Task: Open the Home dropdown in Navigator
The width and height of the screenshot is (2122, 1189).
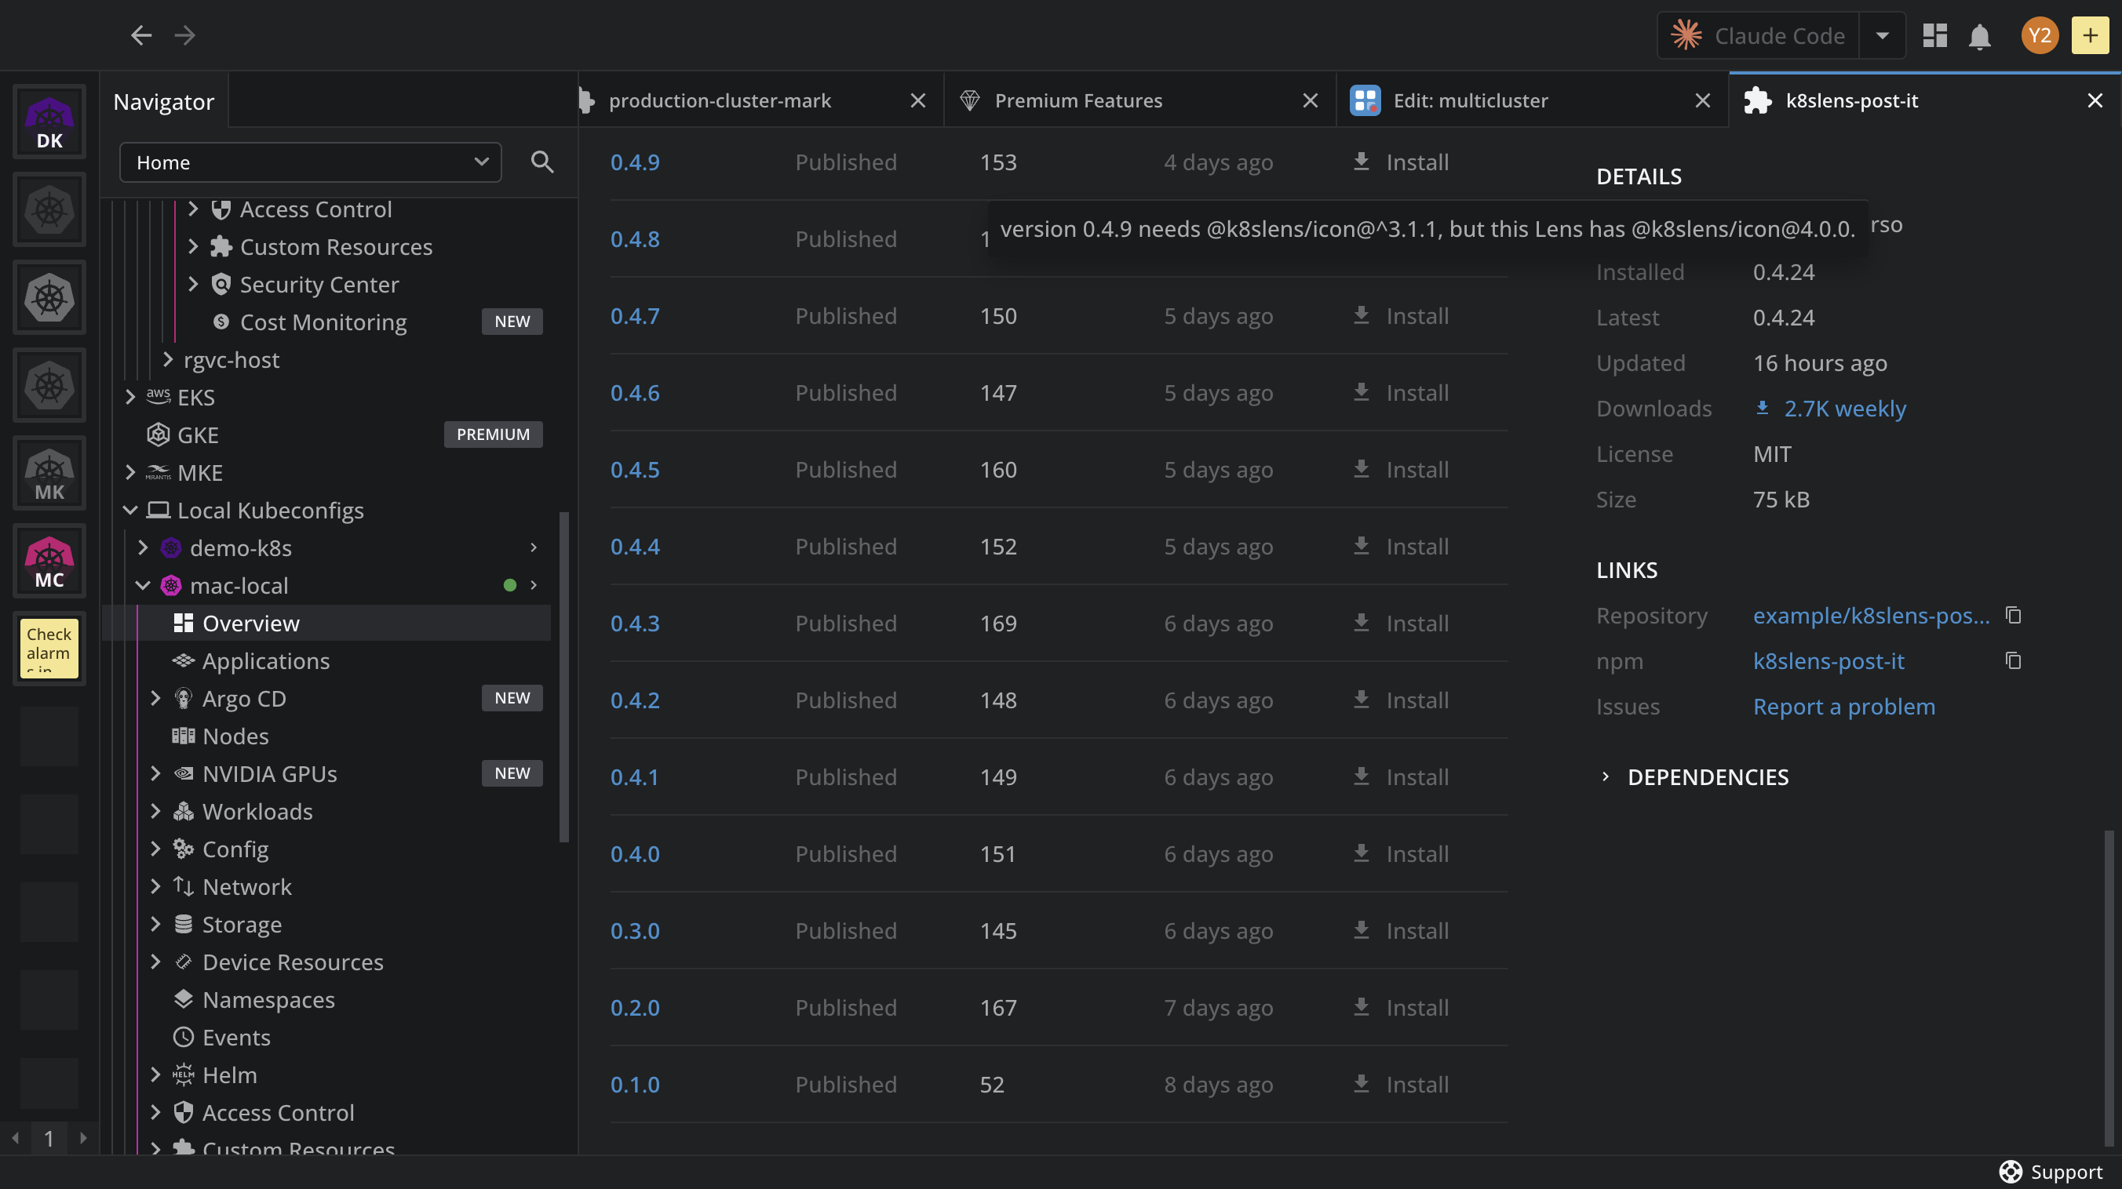Action: (311, 162)
